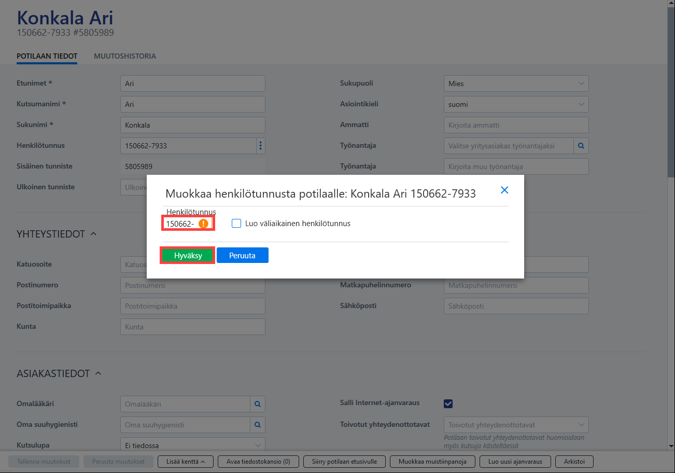Close the Muokkaa henkilötunnusta dialog with X

504,190
